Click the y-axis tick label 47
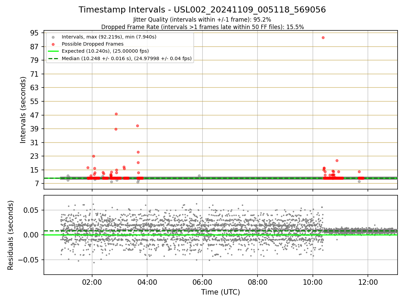 tap(34, 115)
